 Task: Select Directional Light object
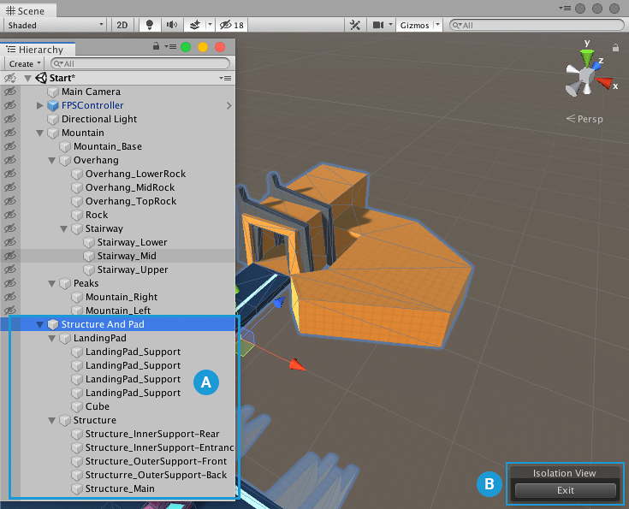[x=99, y=119]
